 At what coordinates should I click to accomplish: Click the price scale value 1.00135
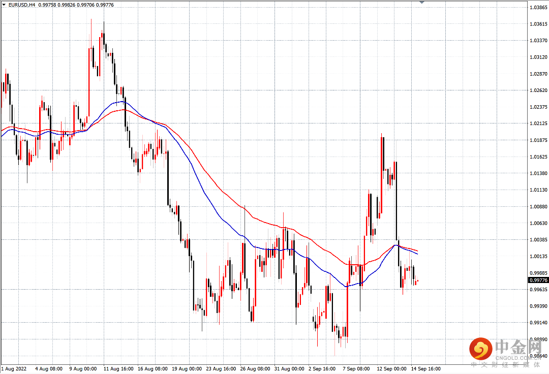point(538,257)
